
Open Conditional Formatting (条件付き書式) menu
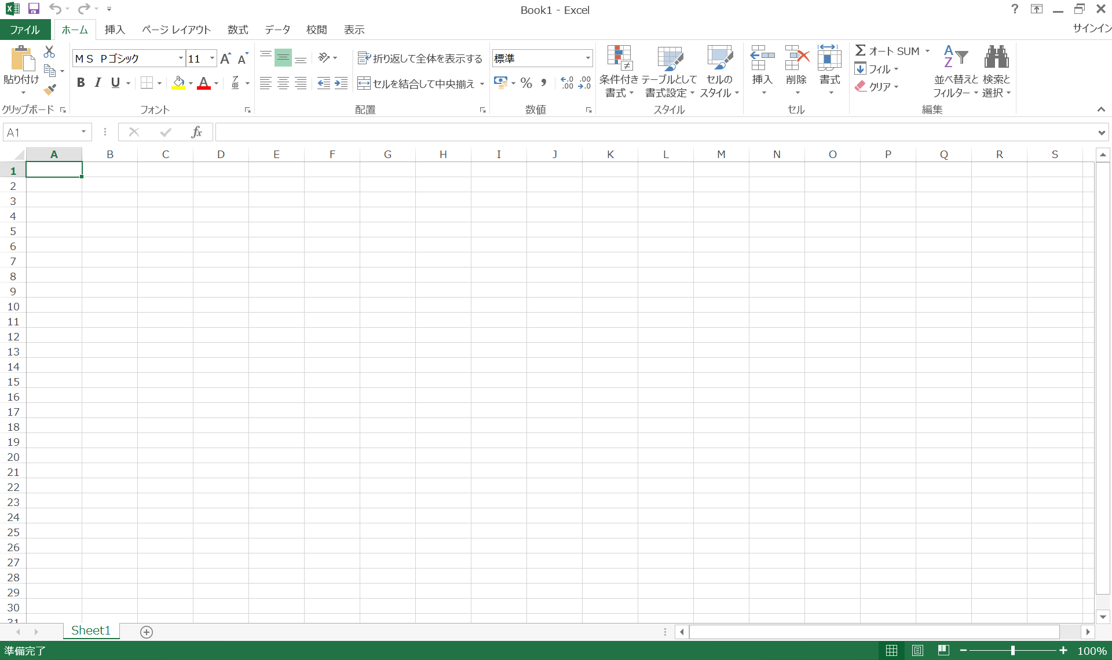click(x=619, y=71)
